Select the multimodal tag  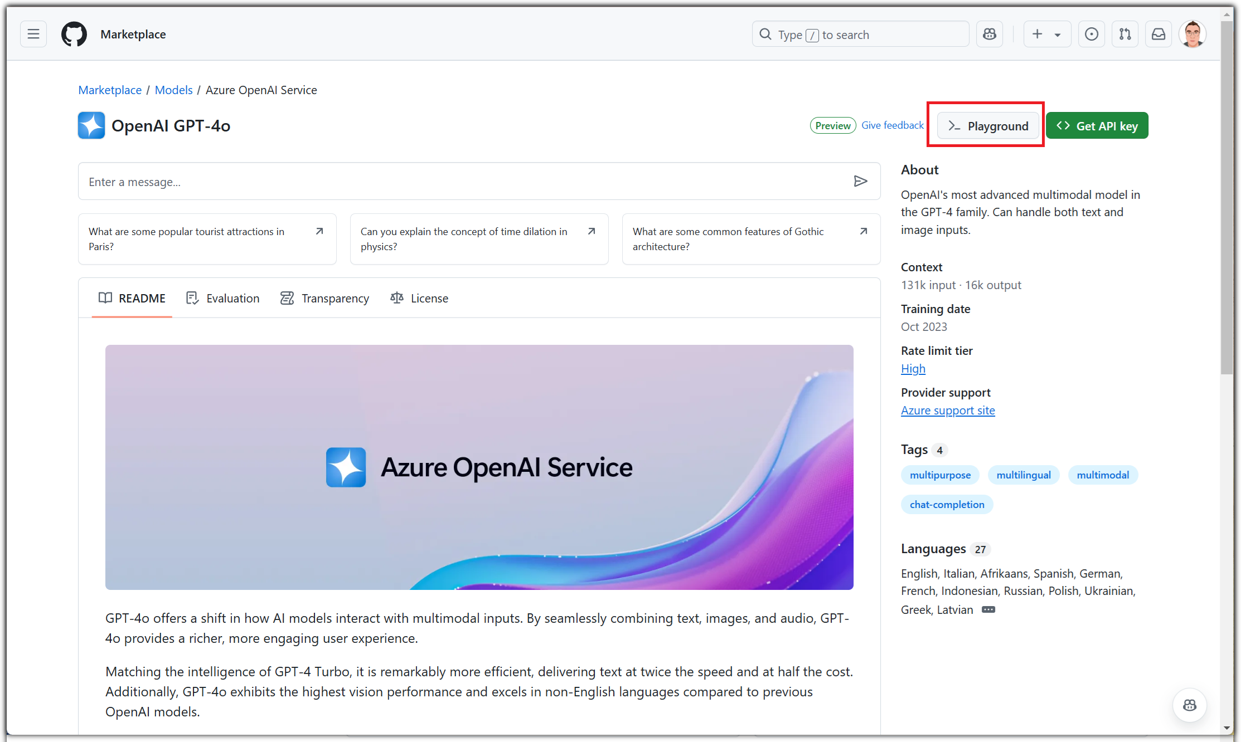[1102, 475]
